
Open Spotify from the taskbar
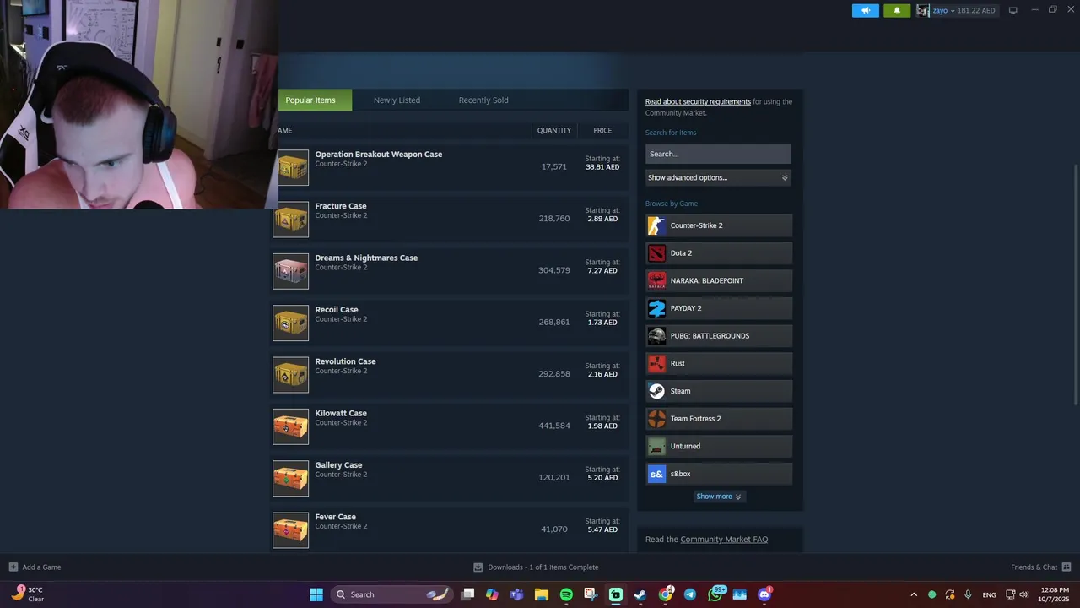point(566,594)
